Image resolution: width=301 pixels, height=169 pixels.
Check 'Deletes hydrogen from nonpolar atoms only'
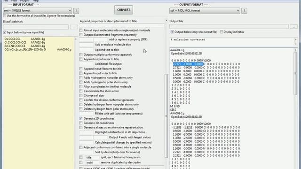[x=81, y=104]
